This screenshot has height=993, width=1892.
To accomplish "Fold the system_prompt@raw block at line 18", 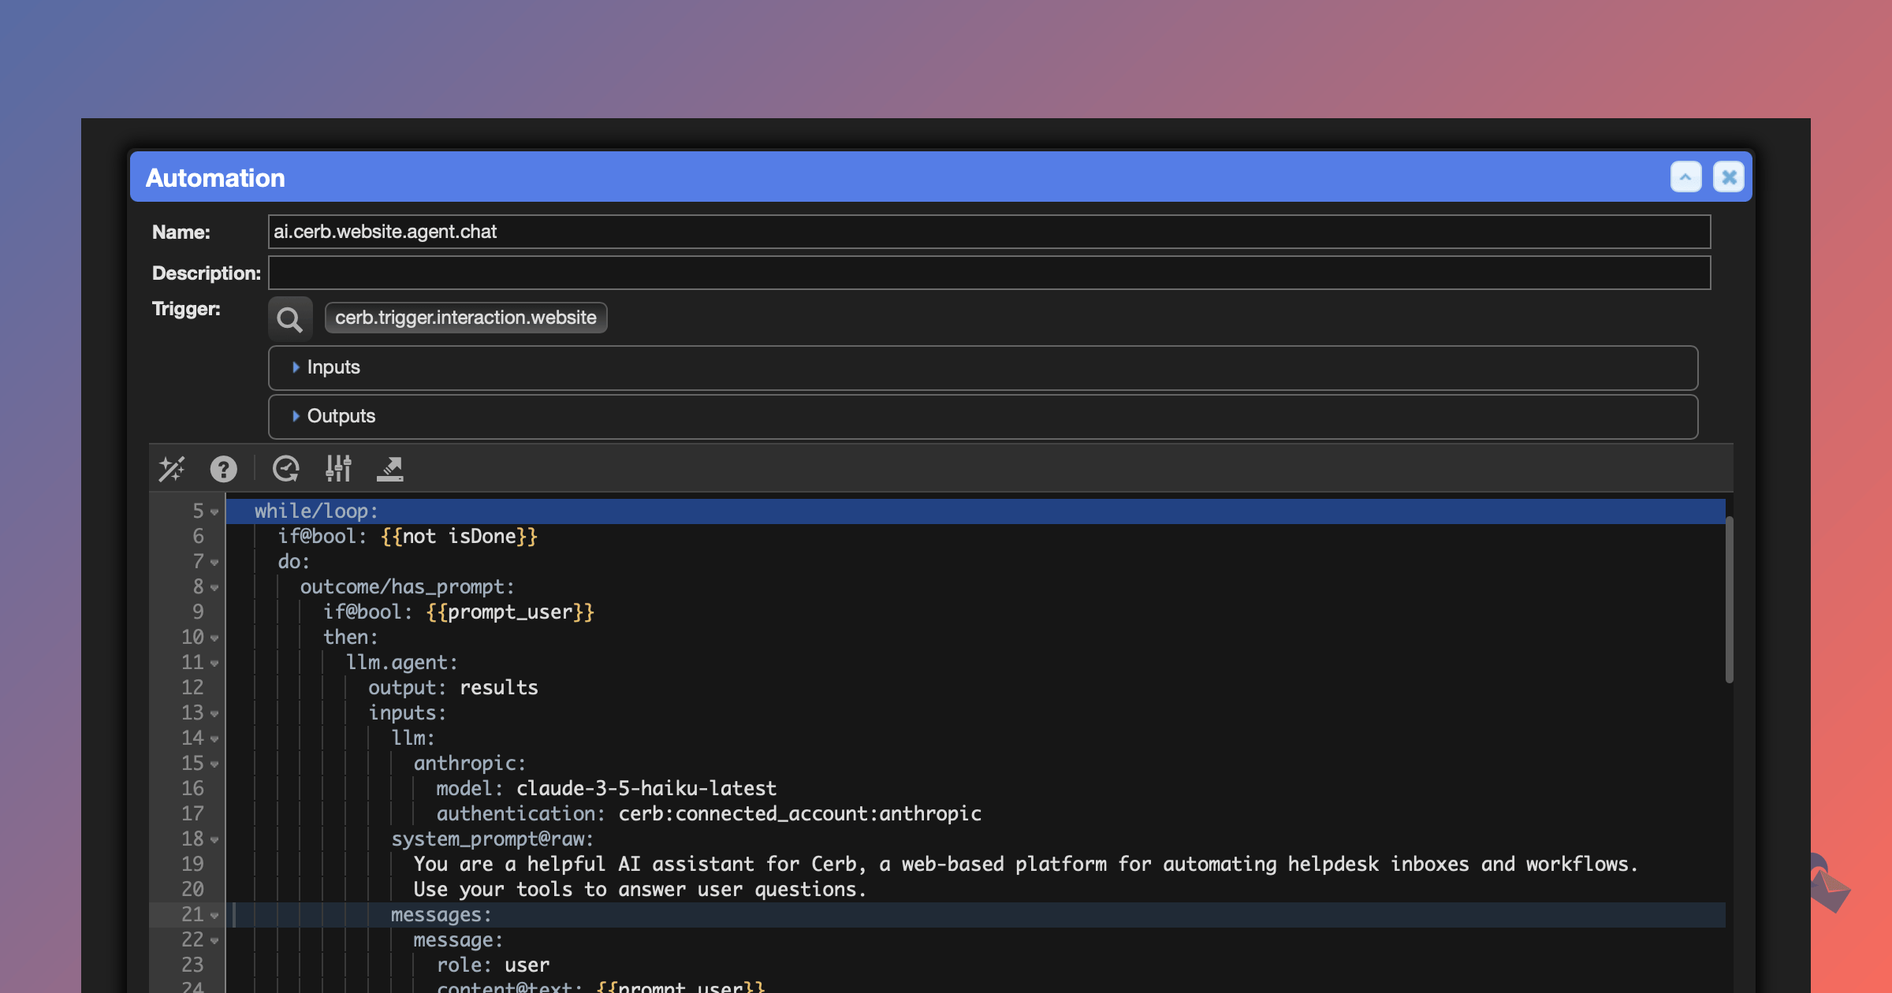I will pos(214,840).
